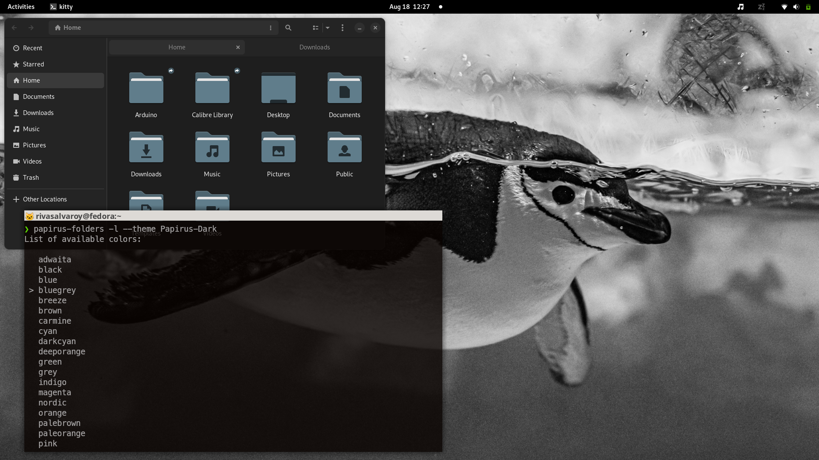Select Music in the sidebar
Image resolution: width=819 pixels, height=460 pixels.
[55, 129]
